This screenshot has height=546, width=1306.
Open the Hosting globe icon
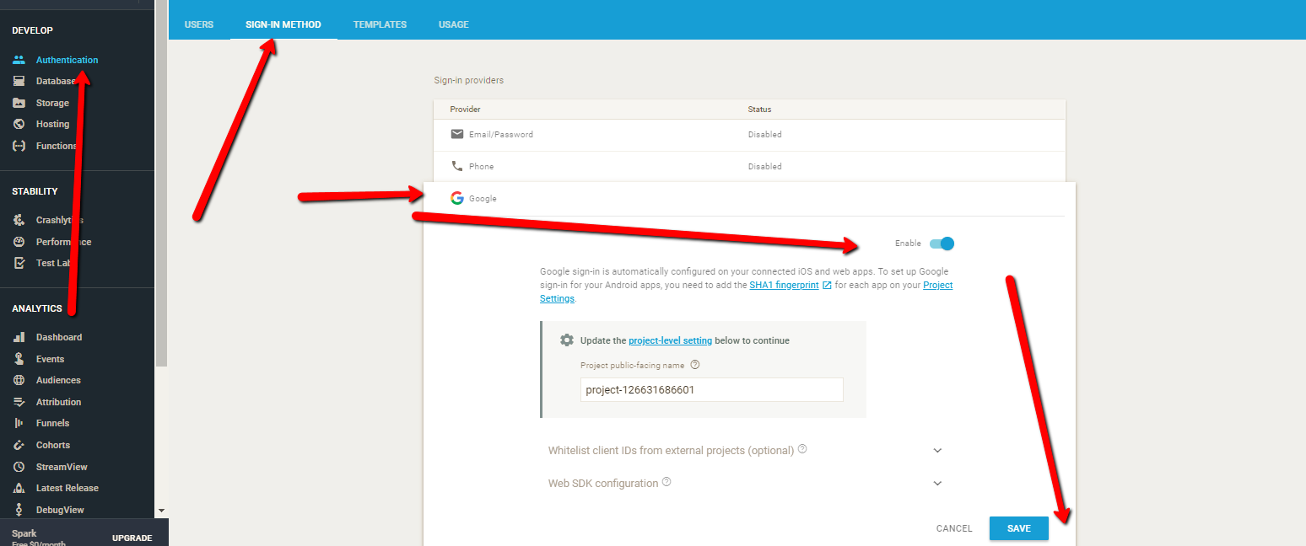coord(19,124)
